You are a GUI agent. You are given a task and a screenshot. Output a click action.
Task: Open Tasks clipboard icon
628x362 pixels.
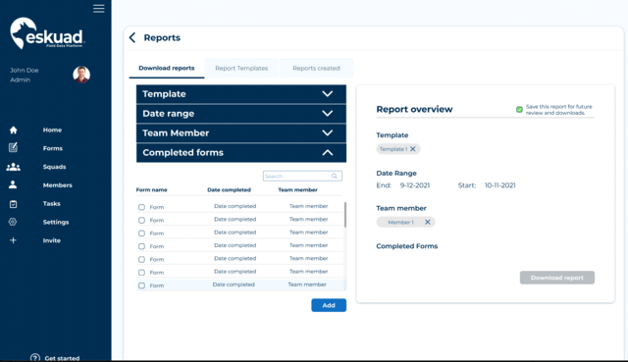point(13,204)
